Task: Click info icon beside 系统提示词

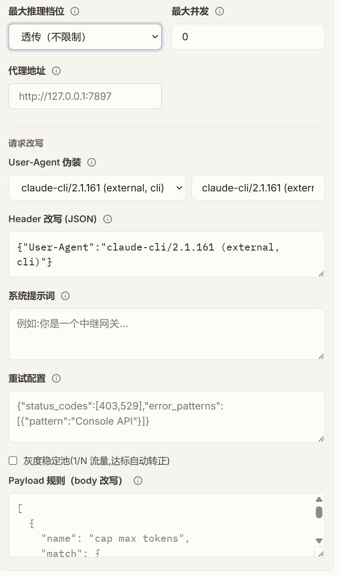Action: coord(65,296)
